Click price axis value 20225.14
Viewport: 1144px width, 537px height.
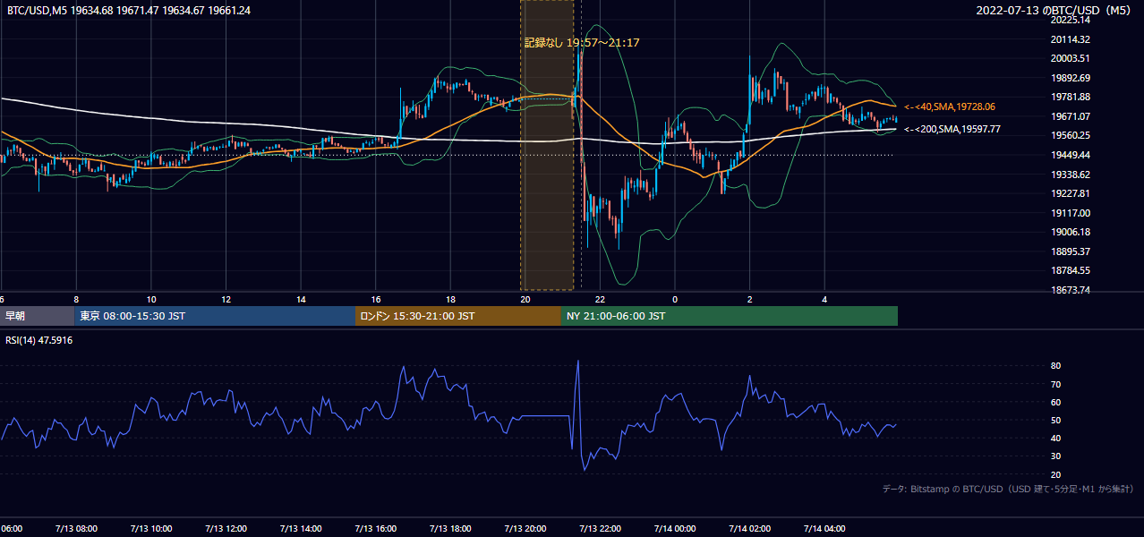[x=1071, y=20]
